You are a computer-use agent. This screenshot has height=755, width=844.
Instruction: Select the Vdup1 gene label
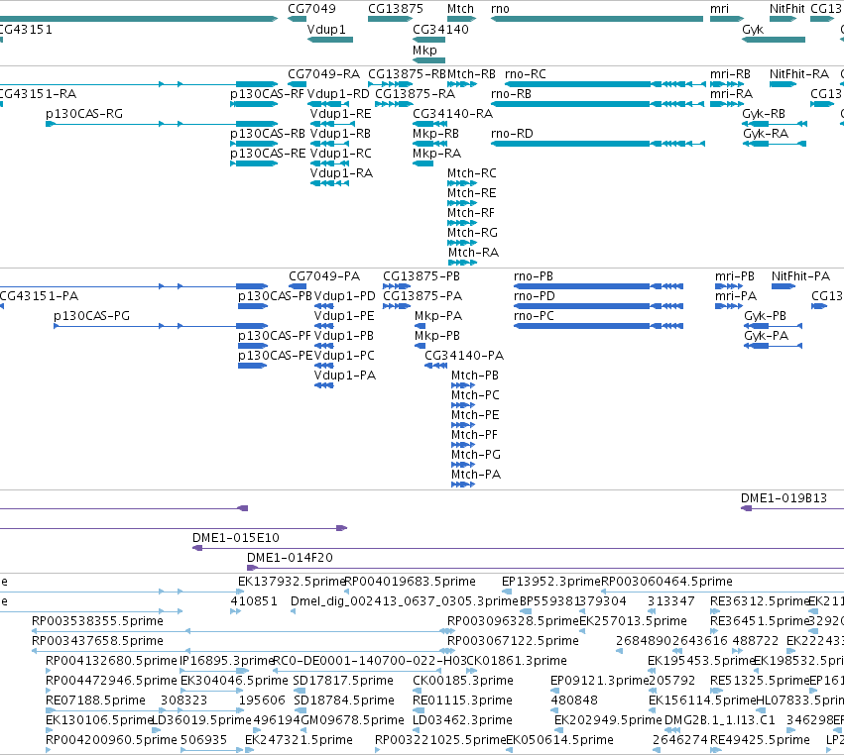[x=326, y=29]
